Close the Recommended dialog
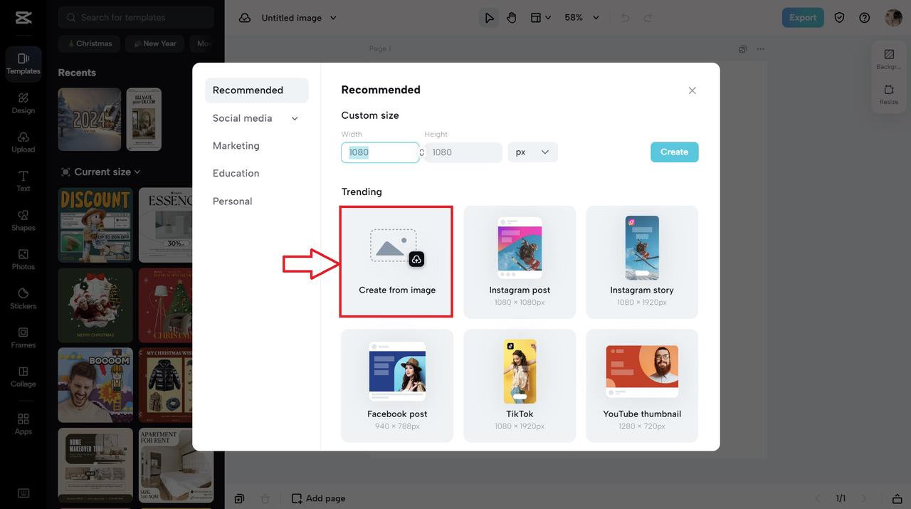 (x=692, y=90)
